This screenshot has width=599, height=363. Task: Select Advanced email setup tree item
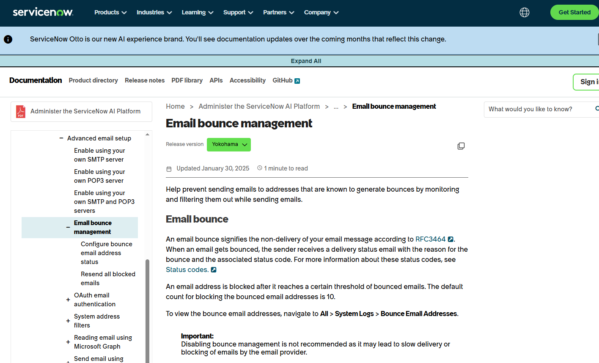99,138
